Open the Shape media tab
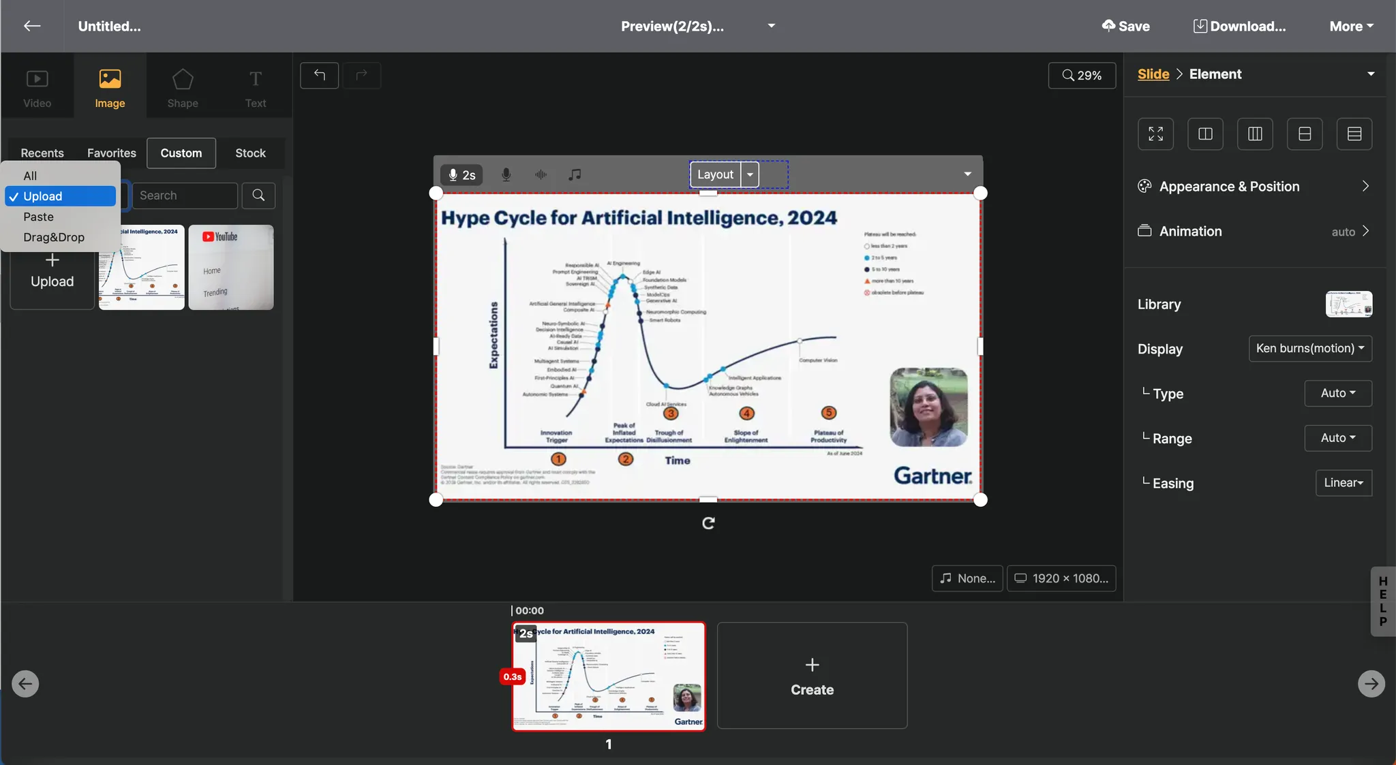This screenshot has height=765, width=1396. pyautogui.click(x=183, y=88)
